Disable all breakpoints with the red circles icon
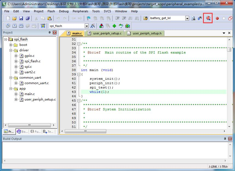This screenshot has height=171, width=235. click(x=230, y=18)
